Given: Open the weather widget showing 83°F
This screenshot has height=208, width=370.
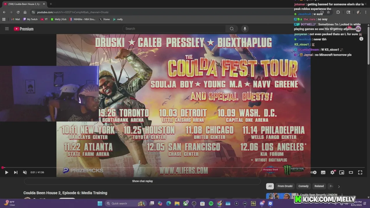Looking at the screenshot, I should click(10, 203).
